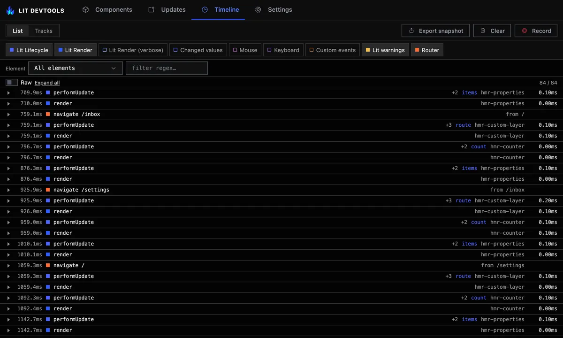
Task: Click the Export snapshot upload icon
Action: click(411, 31)
